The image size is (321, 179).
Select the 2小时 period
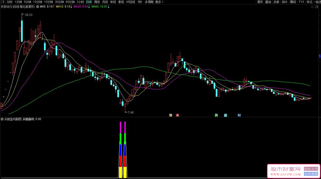[x=80, y=2]
